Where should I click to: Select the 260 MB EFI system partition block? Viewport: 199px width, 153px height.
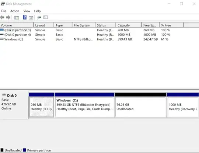(42, 107)
